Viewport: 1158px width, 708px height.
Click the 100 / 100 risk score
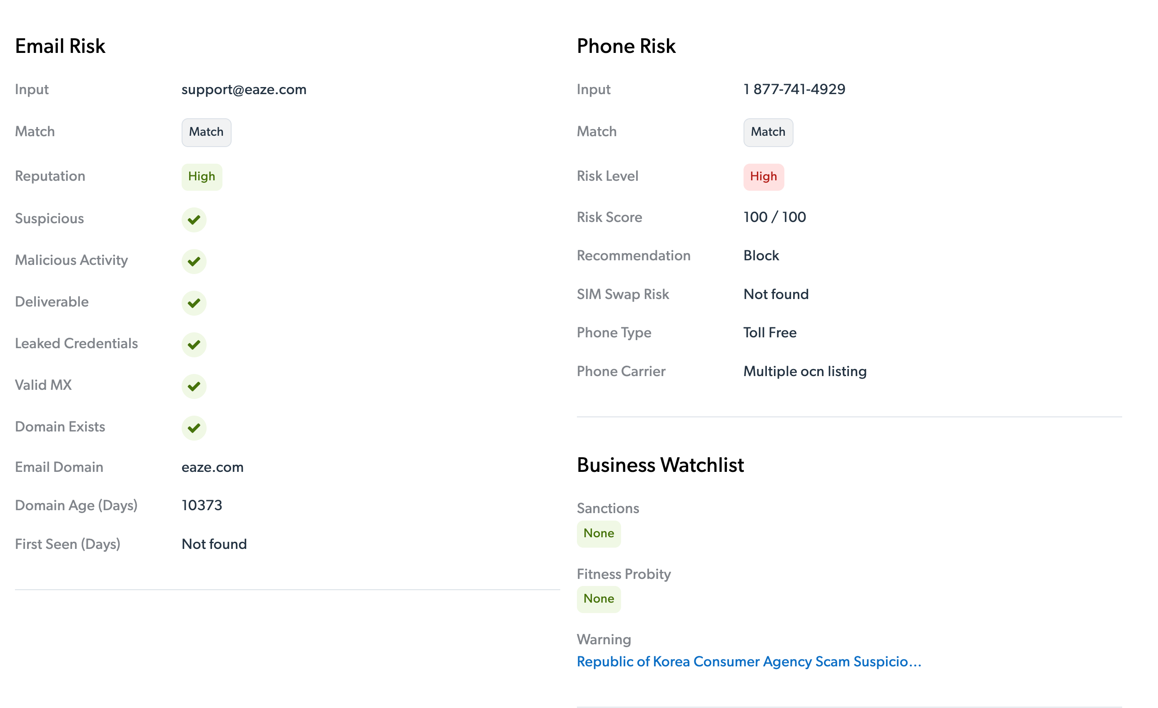coord(774,217)
